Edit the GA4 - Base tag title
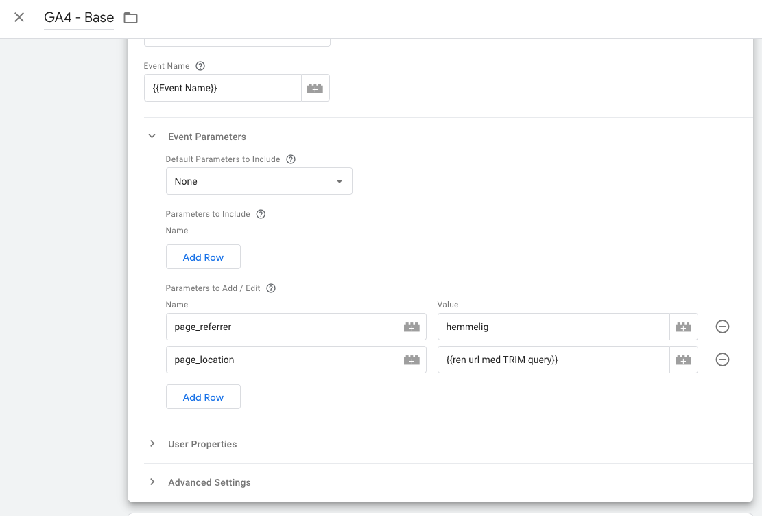Viewport: 762px width, 516px height. tap(79, 18)
